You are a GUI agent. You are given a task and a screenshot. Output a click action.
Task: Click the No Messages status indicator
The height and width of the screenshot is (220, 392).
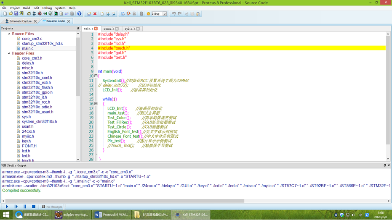pos(52,207)
